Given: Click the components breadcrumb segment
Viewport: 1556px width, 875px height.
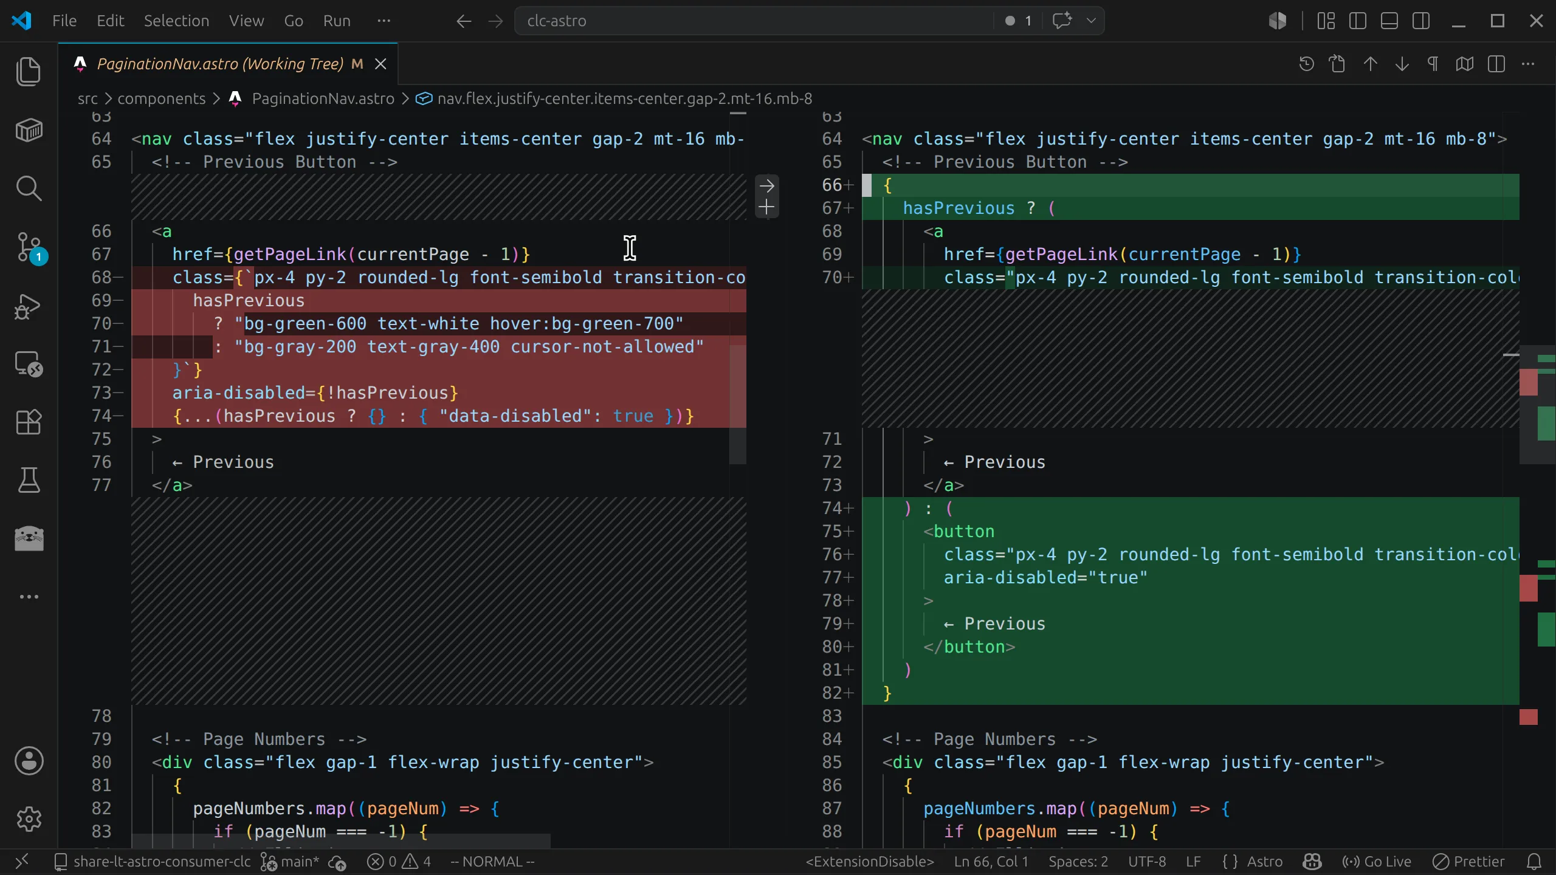Looking at the screenshot, I should coord(161,98).
